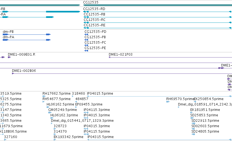Select EST label EK250854.5prime
This screenshot has height=141, width=232.
[x=209, y=99]
